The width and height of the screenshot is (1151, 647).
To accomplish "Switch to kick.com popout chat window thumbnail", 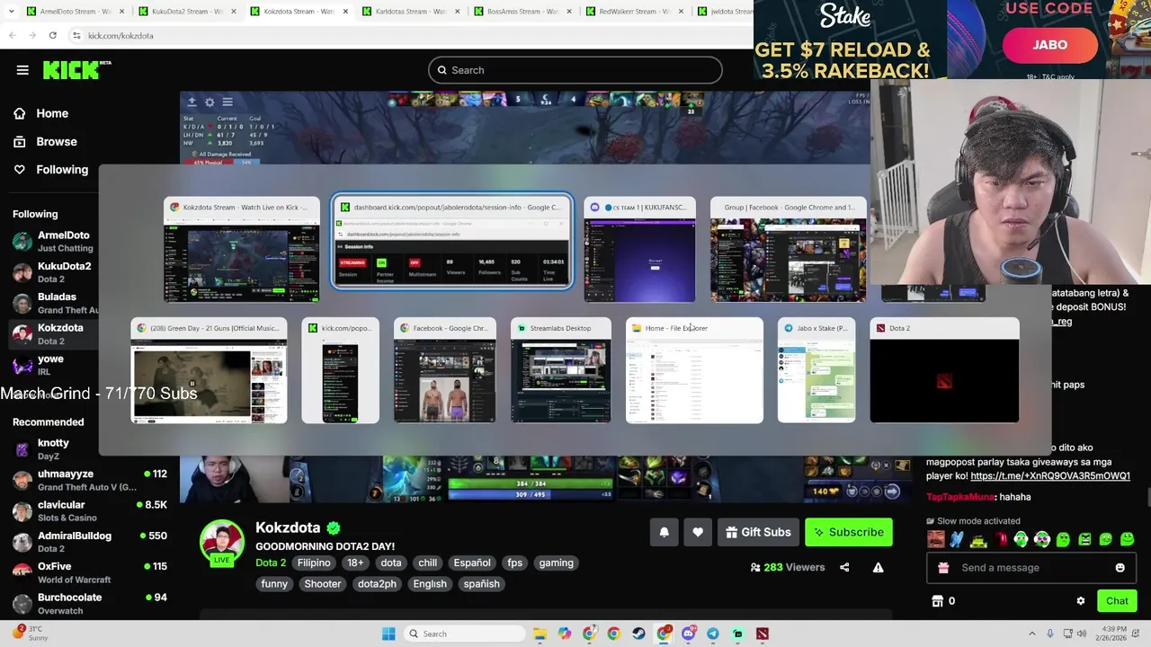I will pyautogui.click(x=340, y=370).
